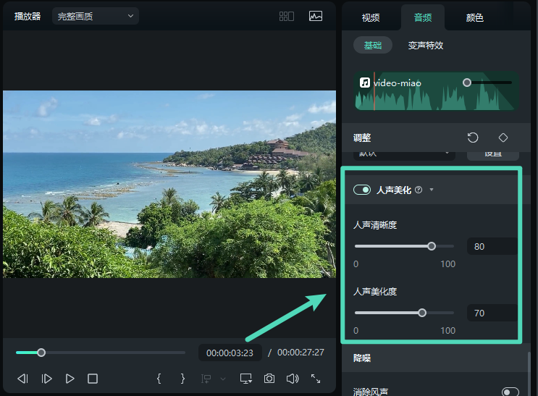538x396 pixels.
Task: Open the 完整画质 quality dropdown
Action: coord(96,16)
